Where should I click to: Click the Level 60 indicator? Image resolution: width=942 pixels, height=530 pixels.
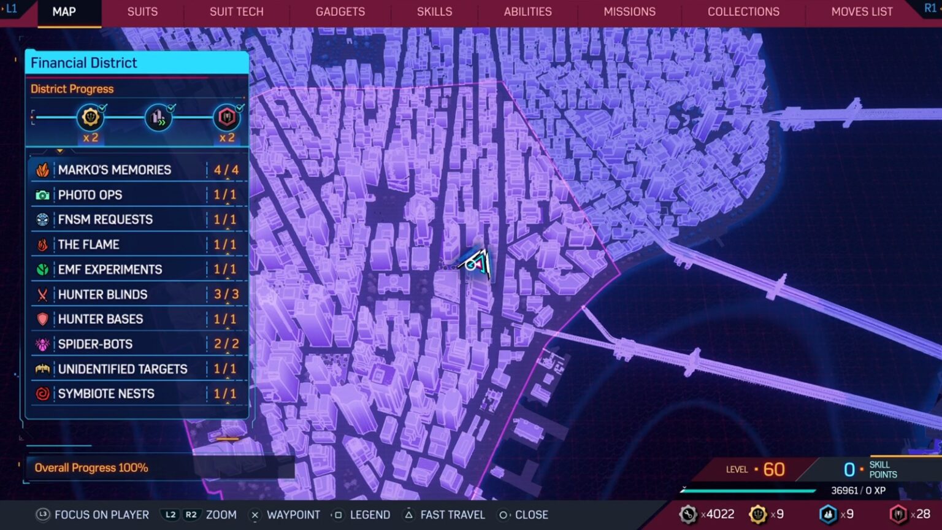click(756, 469)
